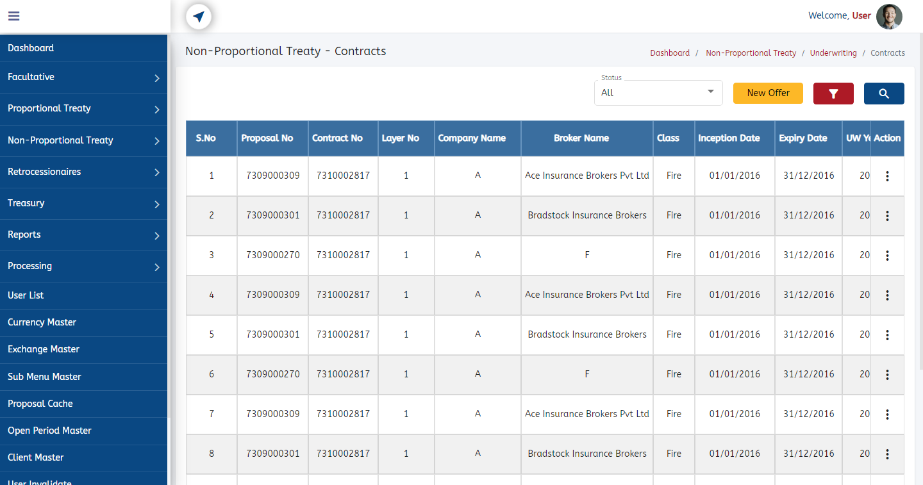923x485 pixels.
Task: Click inception date 01/01/2016 in row 1
Action: (x=735, y=176)
